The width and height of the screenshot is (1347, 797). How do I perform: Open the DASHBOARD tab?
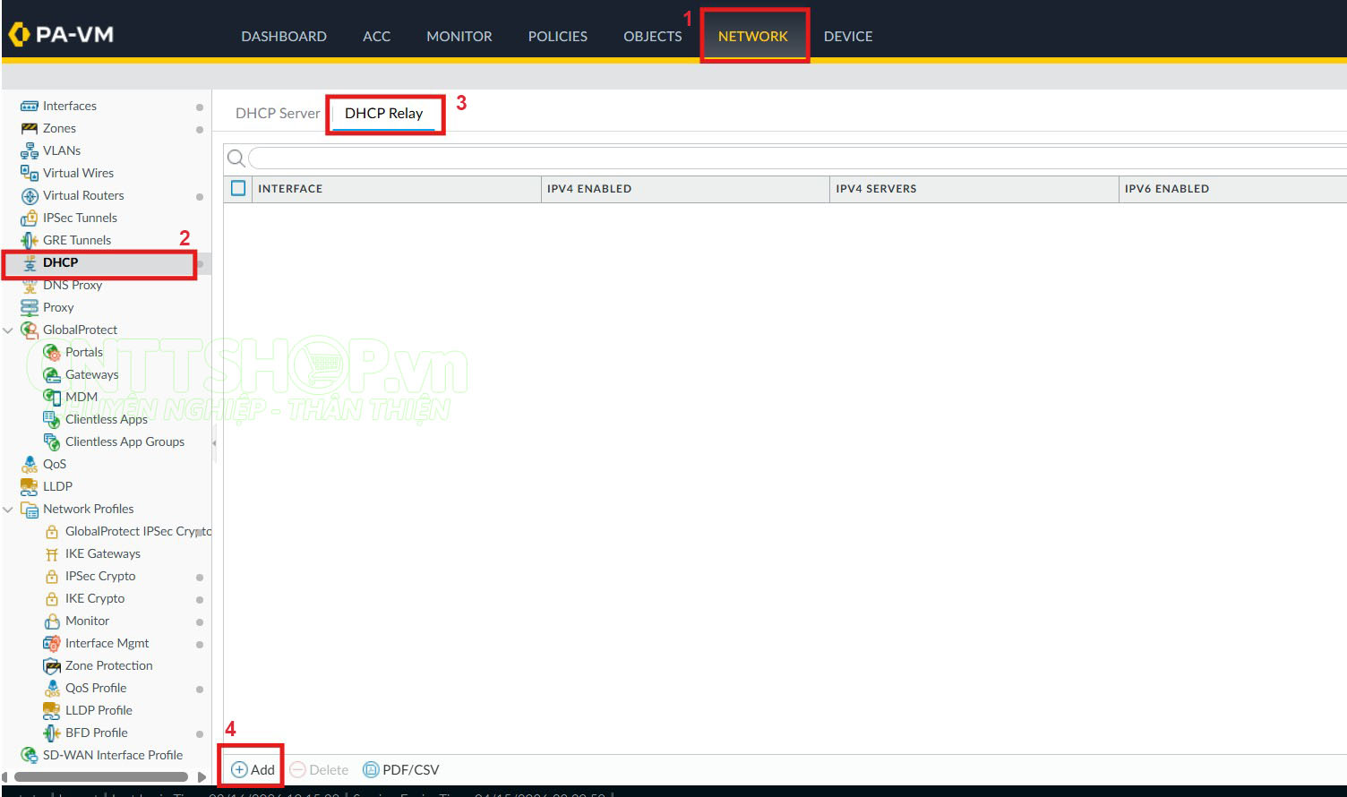click(x=284, y=36)
